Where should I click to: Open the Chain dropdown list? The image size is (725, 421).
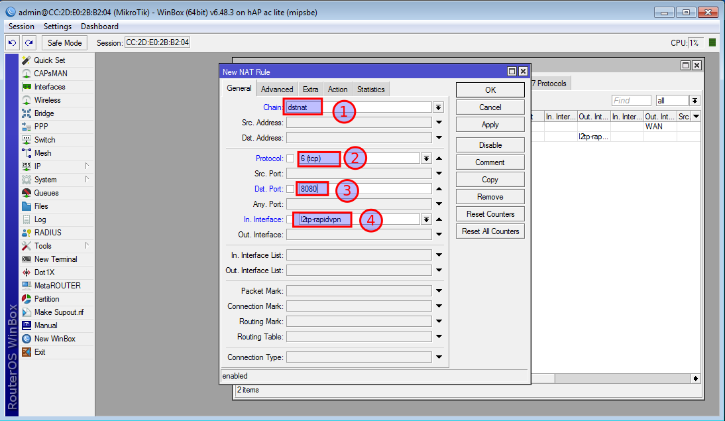tap(438, 107)
